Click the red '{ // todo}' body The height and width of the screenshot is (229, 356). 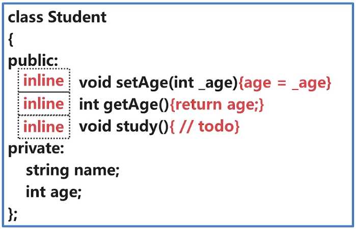[x=205, y=126]
